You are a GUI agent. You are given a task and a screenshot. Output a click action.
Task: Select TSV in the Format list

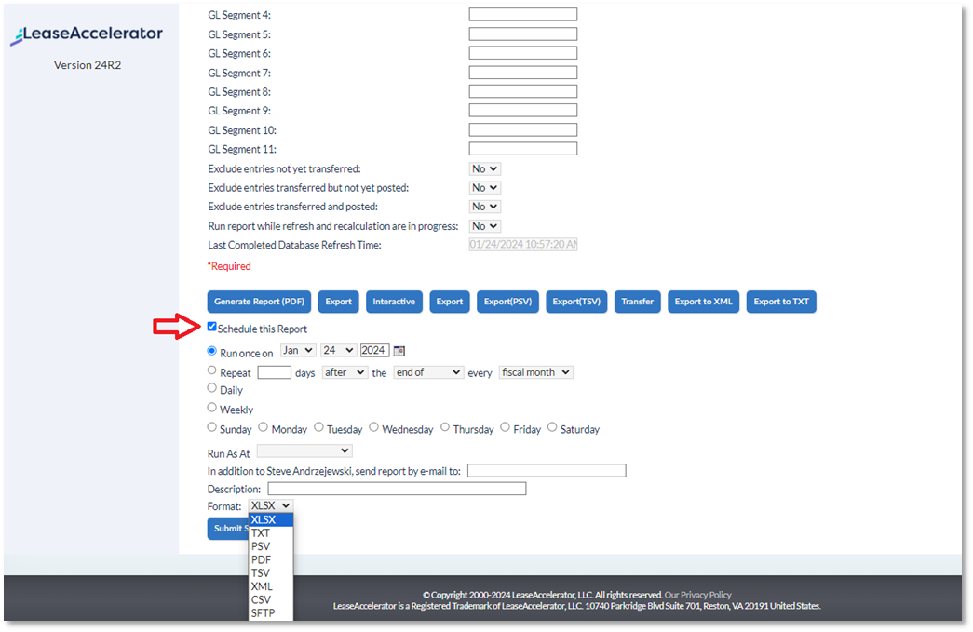pyautogui.click(x=271, y=573)
